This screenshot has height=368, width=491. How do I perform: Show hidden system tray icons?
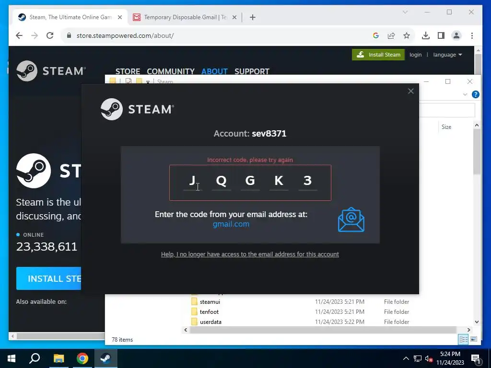[x=406, y=358]
